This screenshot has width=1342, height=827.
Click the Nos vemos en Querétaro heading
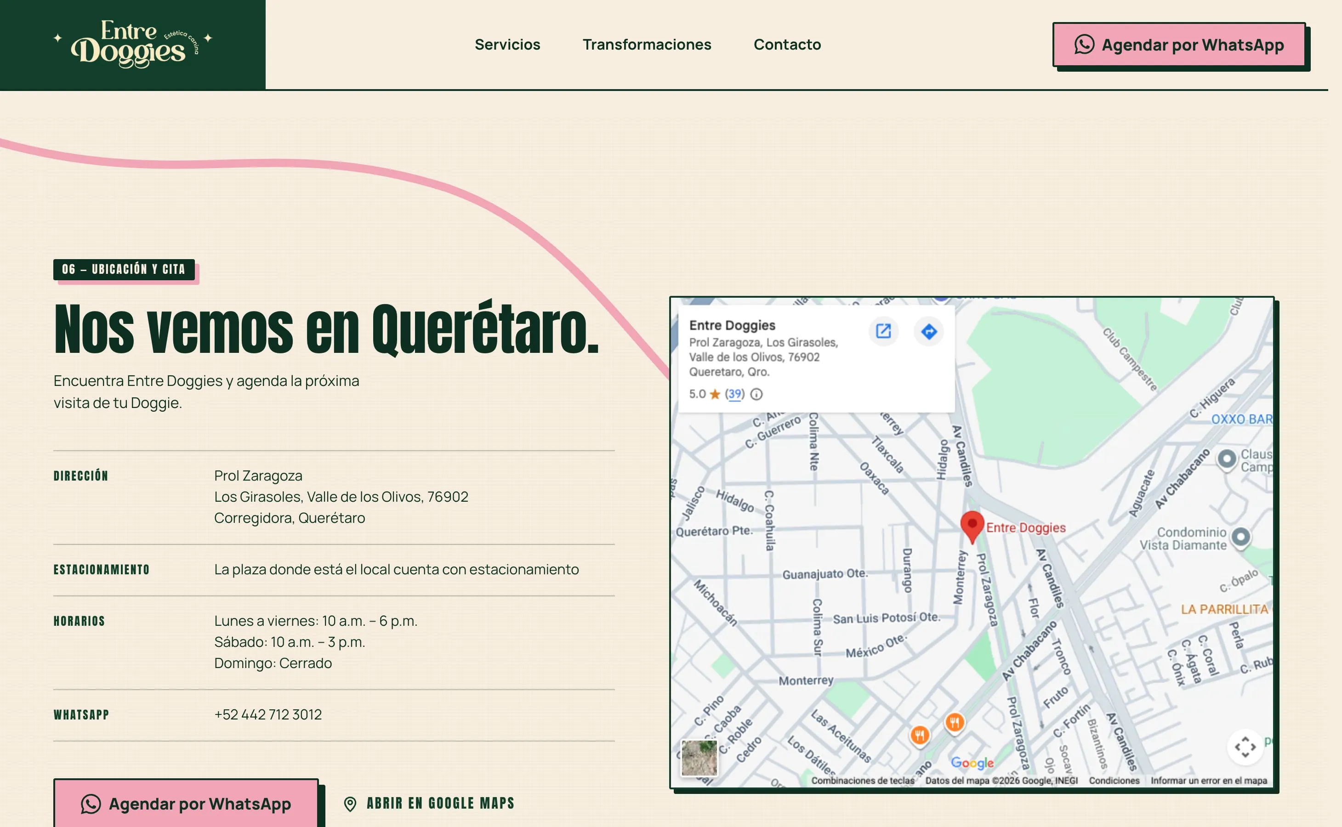tap(327, 330)
